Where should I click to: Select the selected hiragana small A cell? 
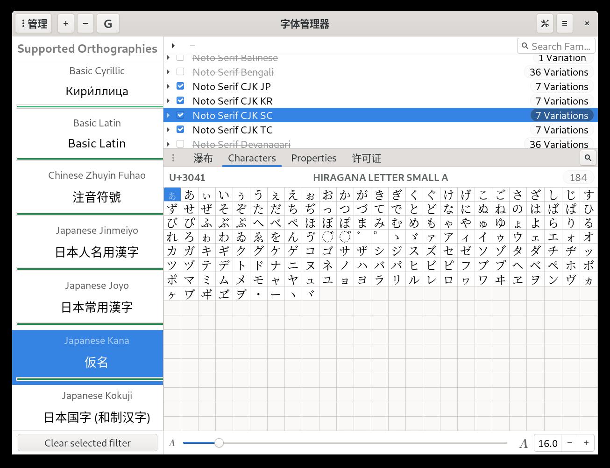[x=172, y=195]
